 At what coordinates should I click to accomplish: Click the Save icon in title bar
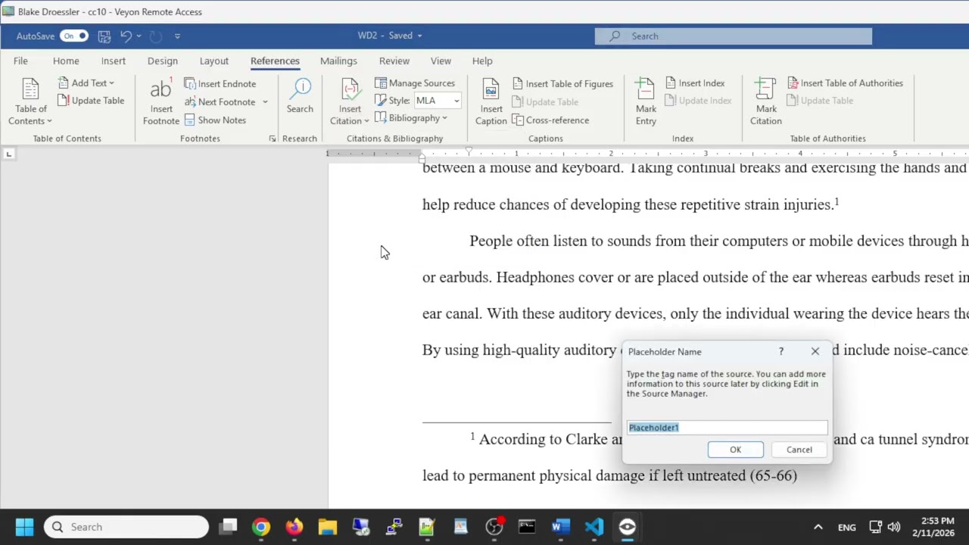[x=104, y=36]
